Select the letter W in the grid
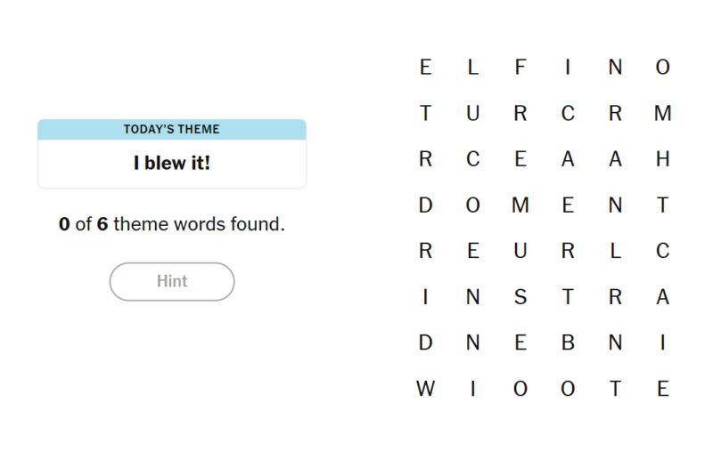713x451 pixels. 425,389
